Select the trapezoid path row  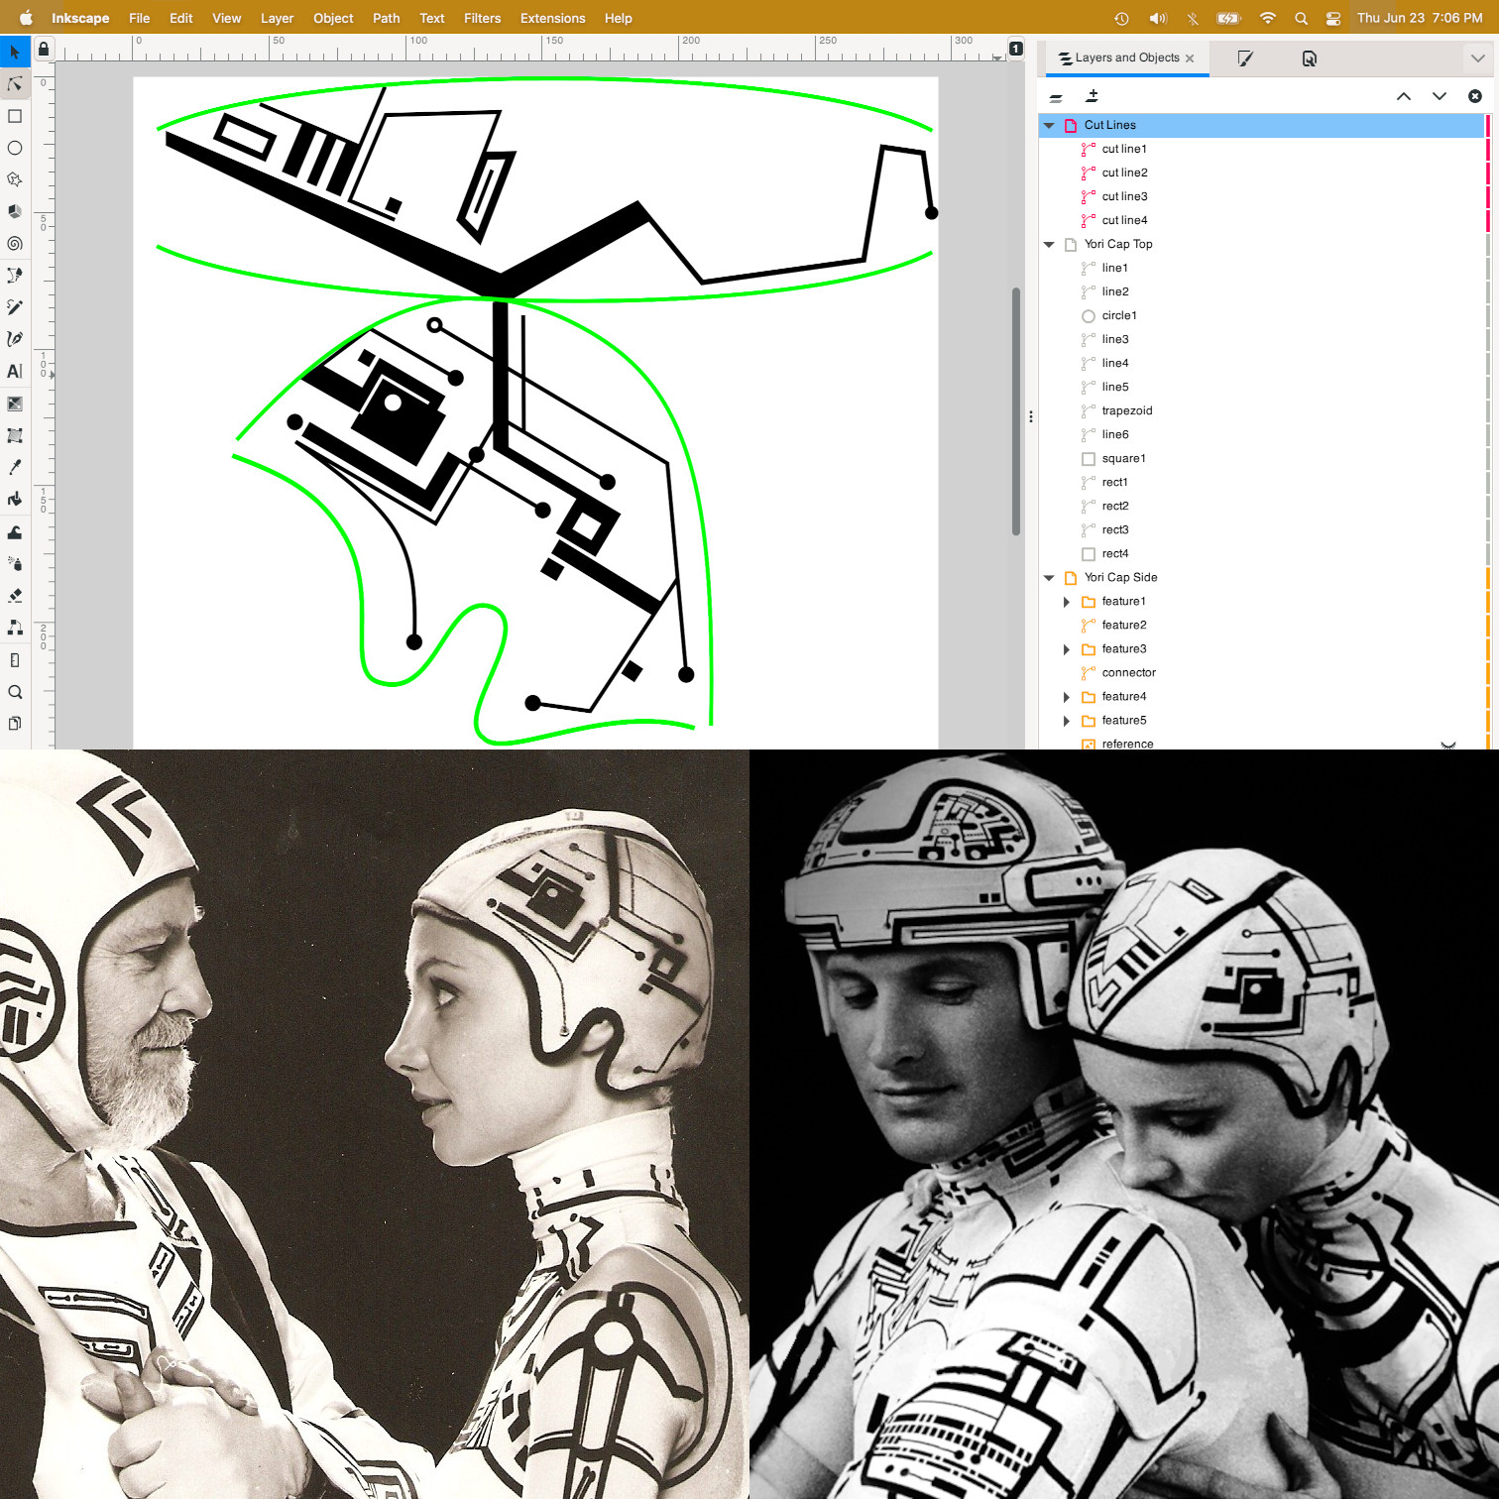[1261, 411]
